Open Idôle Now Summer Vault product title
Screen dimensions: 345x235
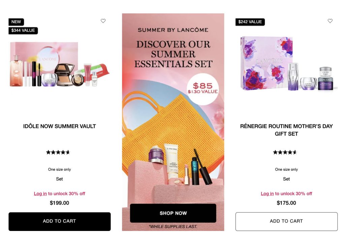coord(59,126)
